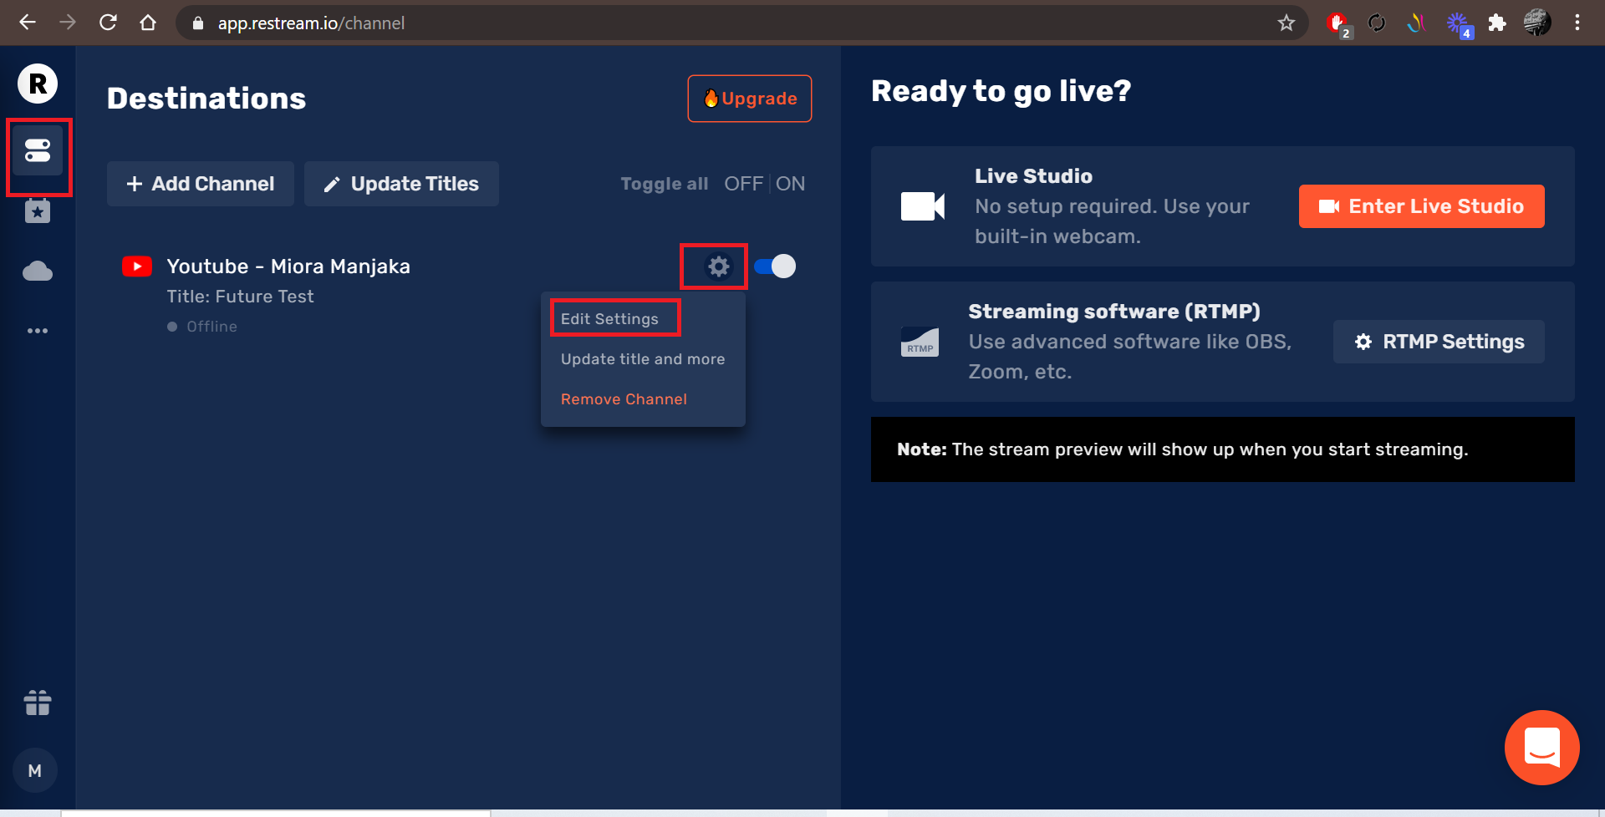This screenshot has width=1605, height=817.
Task: Click the M profile avatar
Action: click(35, 770)
